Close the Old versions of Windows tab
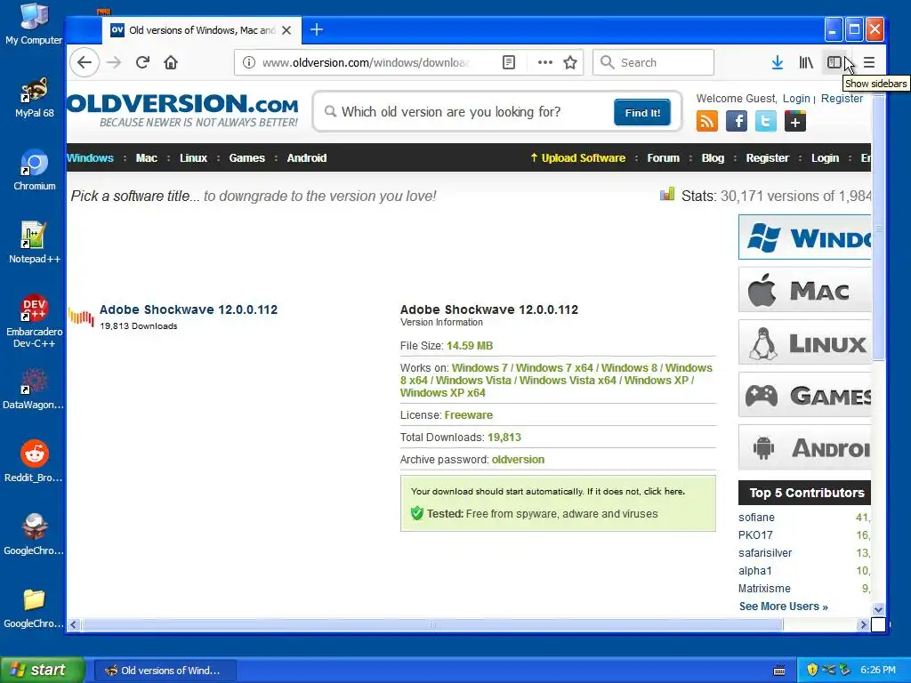Screen dimensions: 911x683 286,30
